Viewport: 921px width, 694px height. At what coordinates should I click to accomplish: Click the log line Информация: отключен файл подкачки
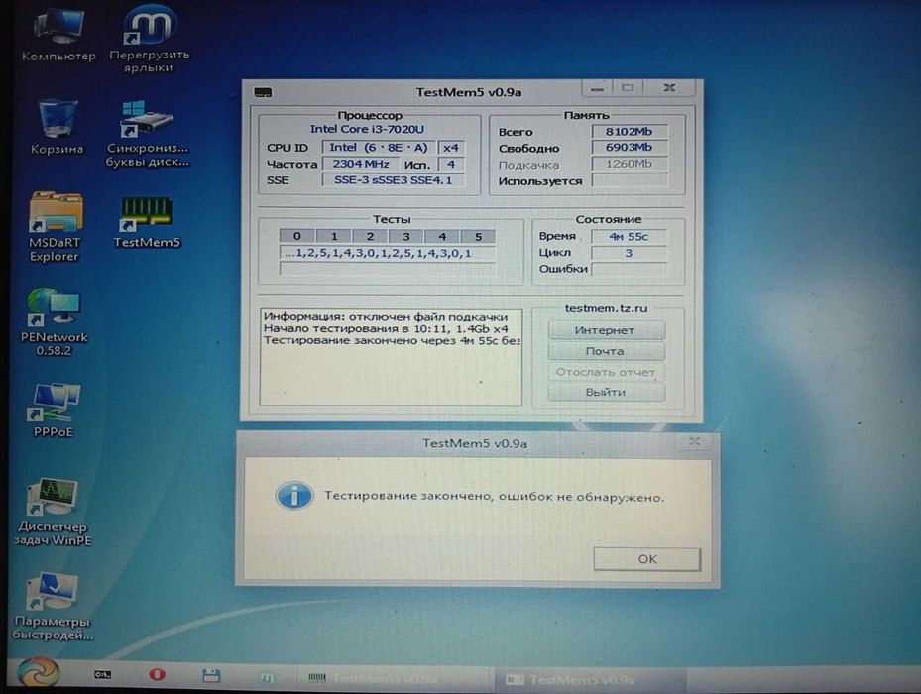(x=386, y=317)
